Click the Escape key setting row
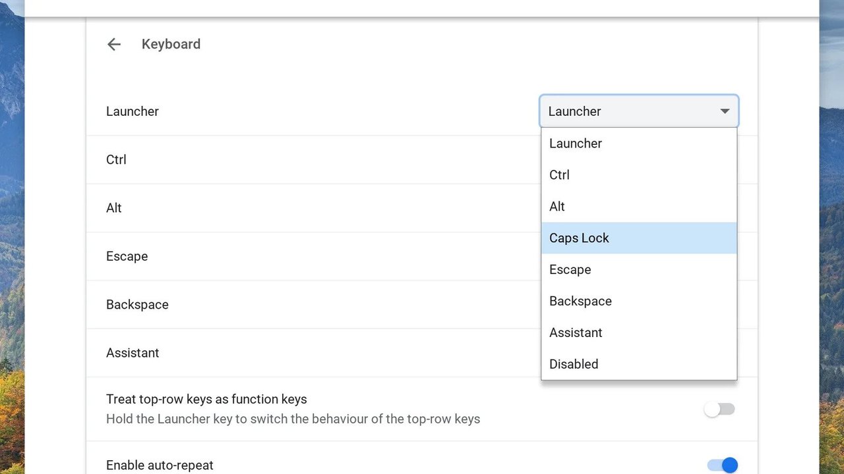This screenshot has height=474, width=844. [314, 256]
